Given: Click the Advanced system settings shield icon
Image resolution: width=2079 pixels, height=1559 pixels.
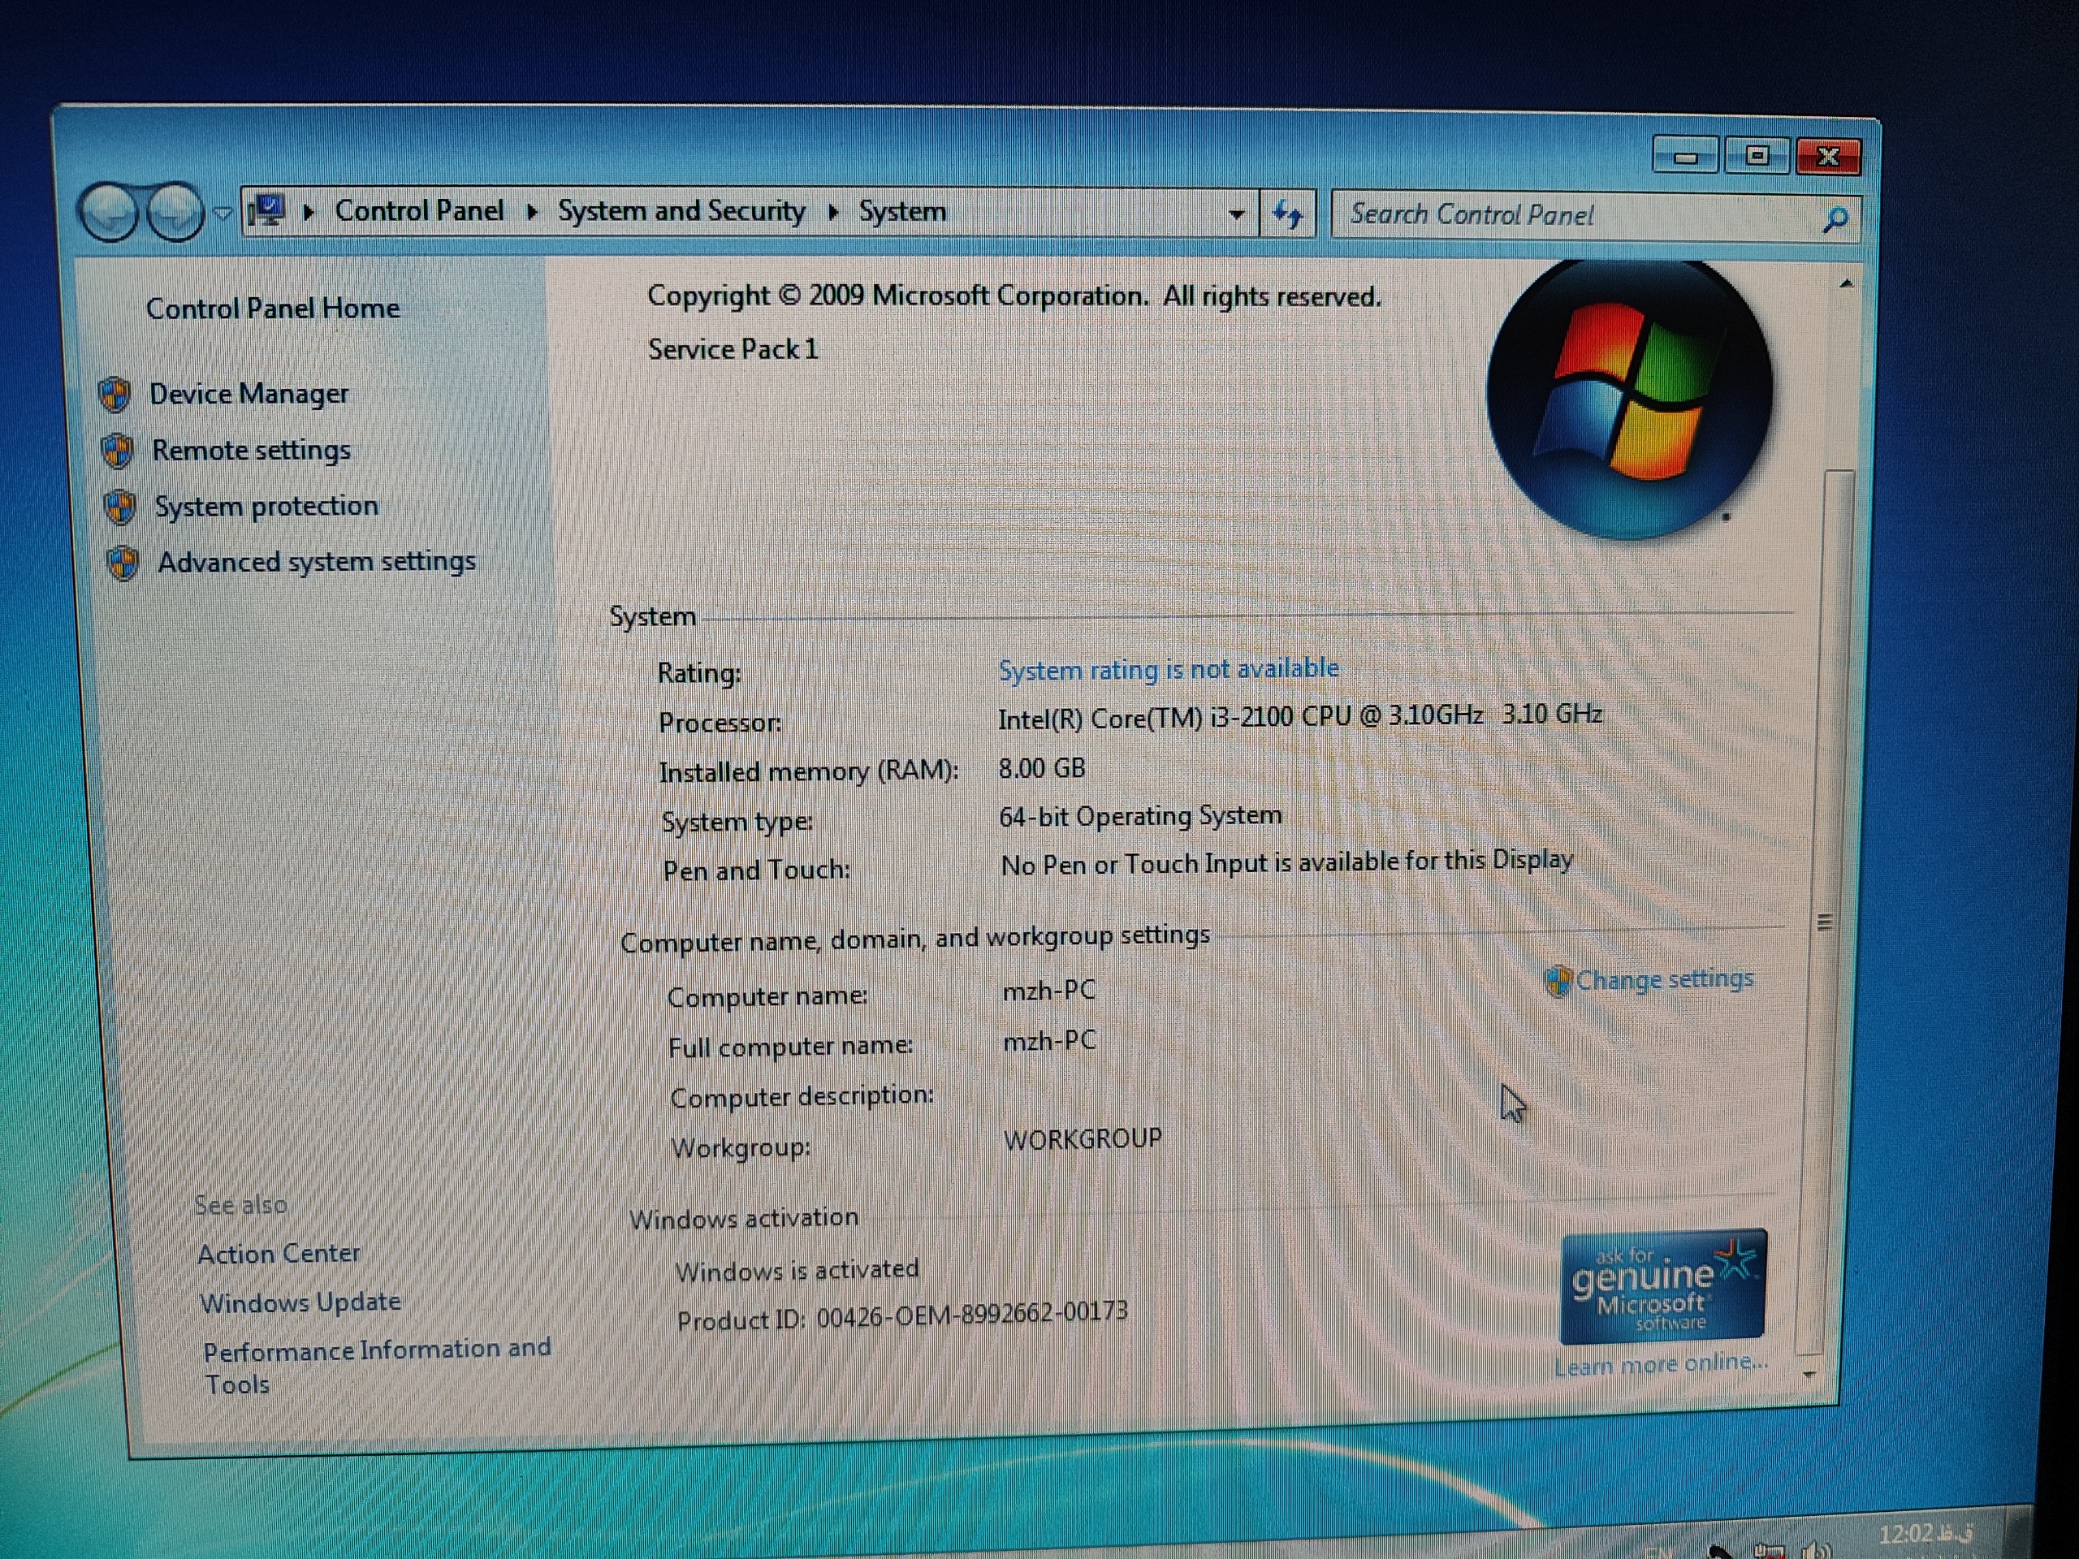Looking at the screenshot, I should click(123, 564).
